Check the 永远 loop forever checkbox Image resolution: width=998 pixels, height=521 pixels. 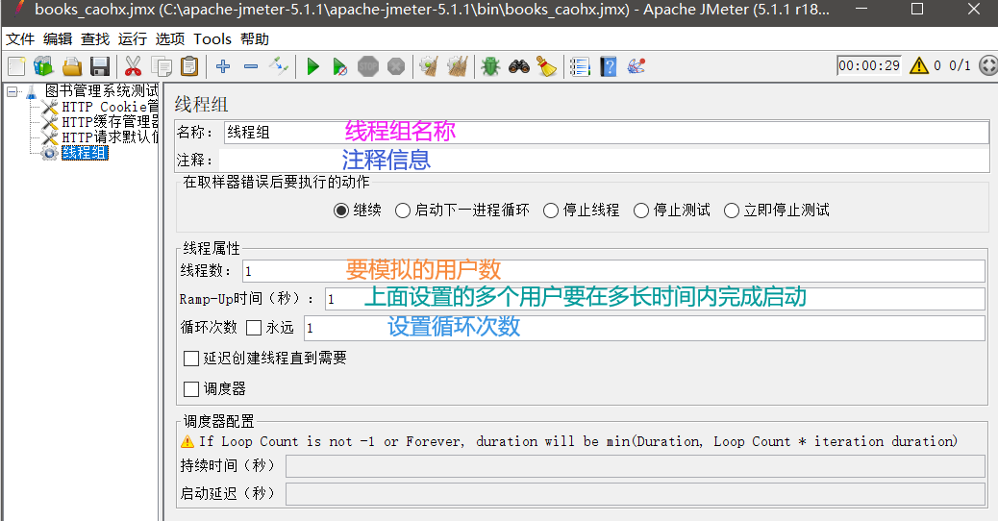(x=254, y=328)
